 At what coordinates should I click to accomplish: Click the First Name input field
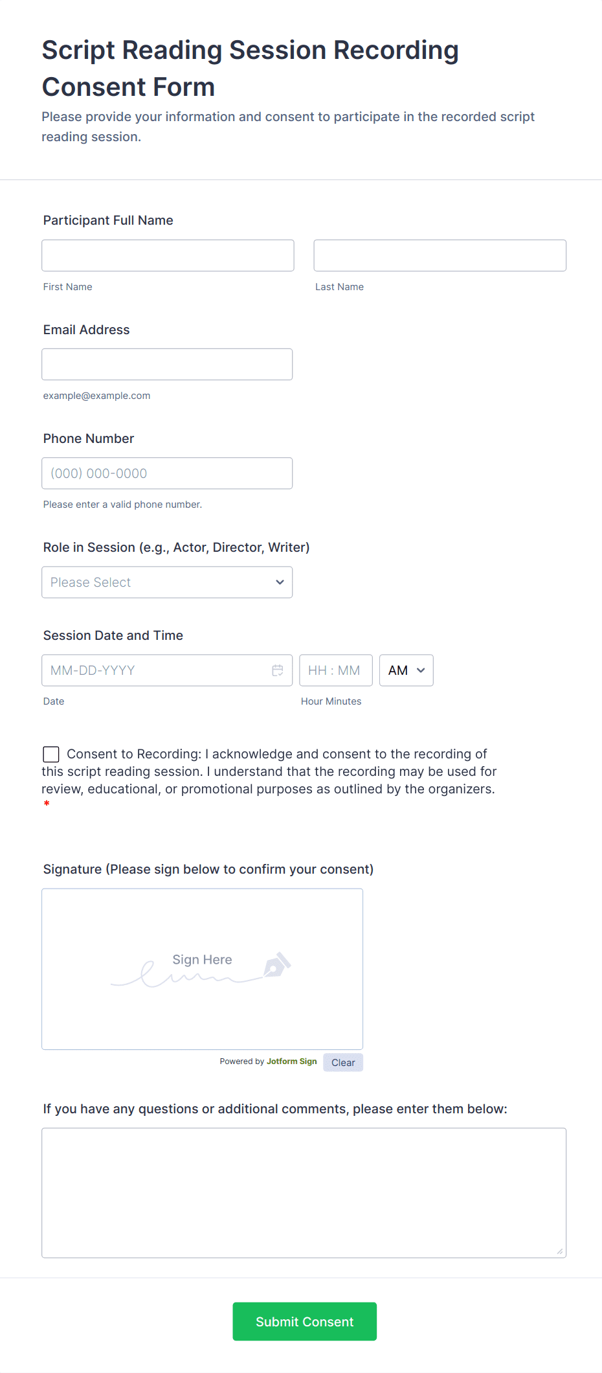(167, 255)
